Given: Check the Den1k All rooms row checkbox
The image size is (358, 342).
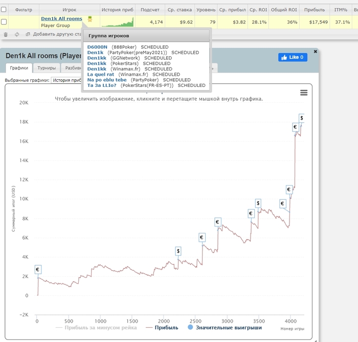Looking at the screenshot, I should coord(4,22).
